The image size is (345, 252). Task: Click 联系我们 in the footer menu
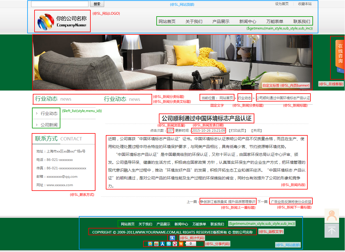click(217, 224)
